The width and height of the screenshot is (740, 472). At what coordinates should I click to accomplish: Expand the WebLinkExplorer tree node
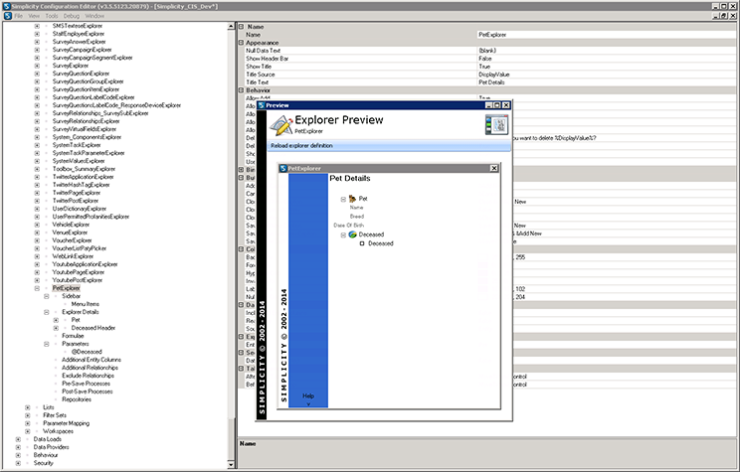37,256
